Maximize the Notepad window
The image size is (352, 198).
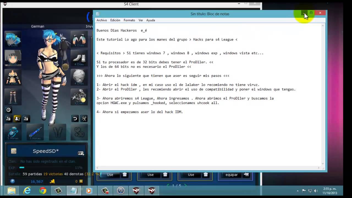pyautogui.click(x=311, y=13)
